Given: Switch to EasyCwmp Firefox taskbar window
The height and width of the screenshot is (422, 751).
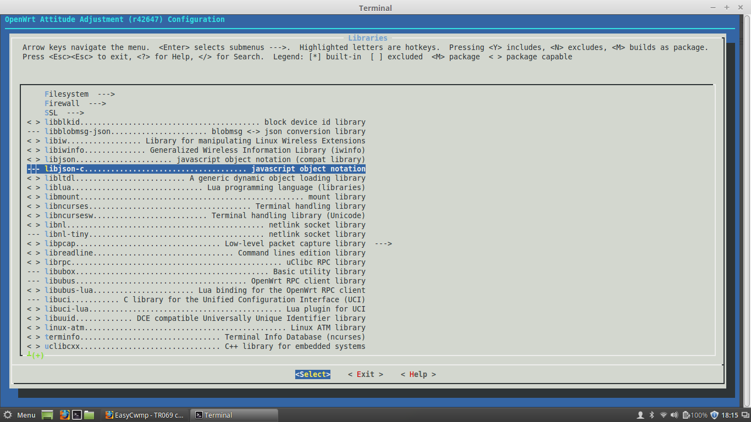Looking at the screenshot, I should pyautogui.click(x=145, y=415).
